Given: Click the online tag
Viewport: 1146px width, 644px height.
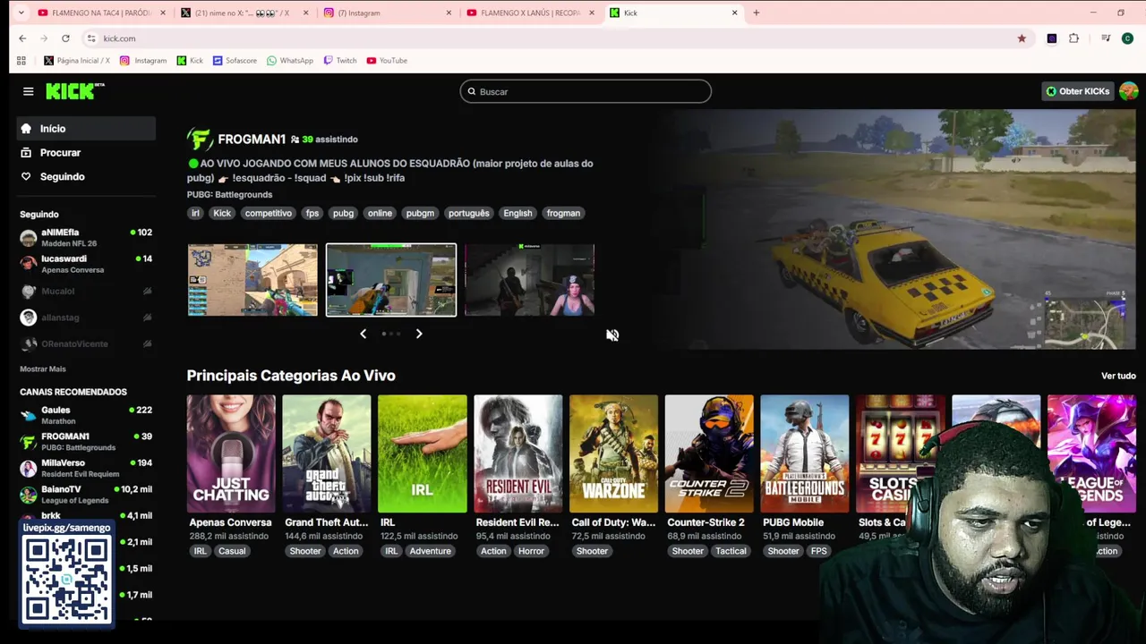Looking at the screenshot, I should [380, 213].
